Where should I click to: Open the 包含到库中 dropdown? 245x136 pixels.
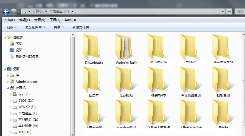coord(35,27)
